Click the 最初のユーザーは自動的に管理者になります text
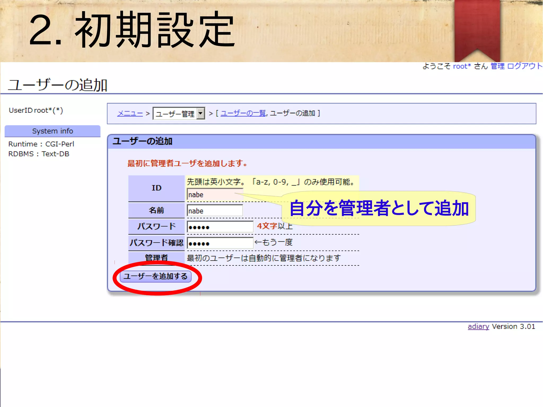Viewport: 543px width, 407px height. tap(264, 258)
